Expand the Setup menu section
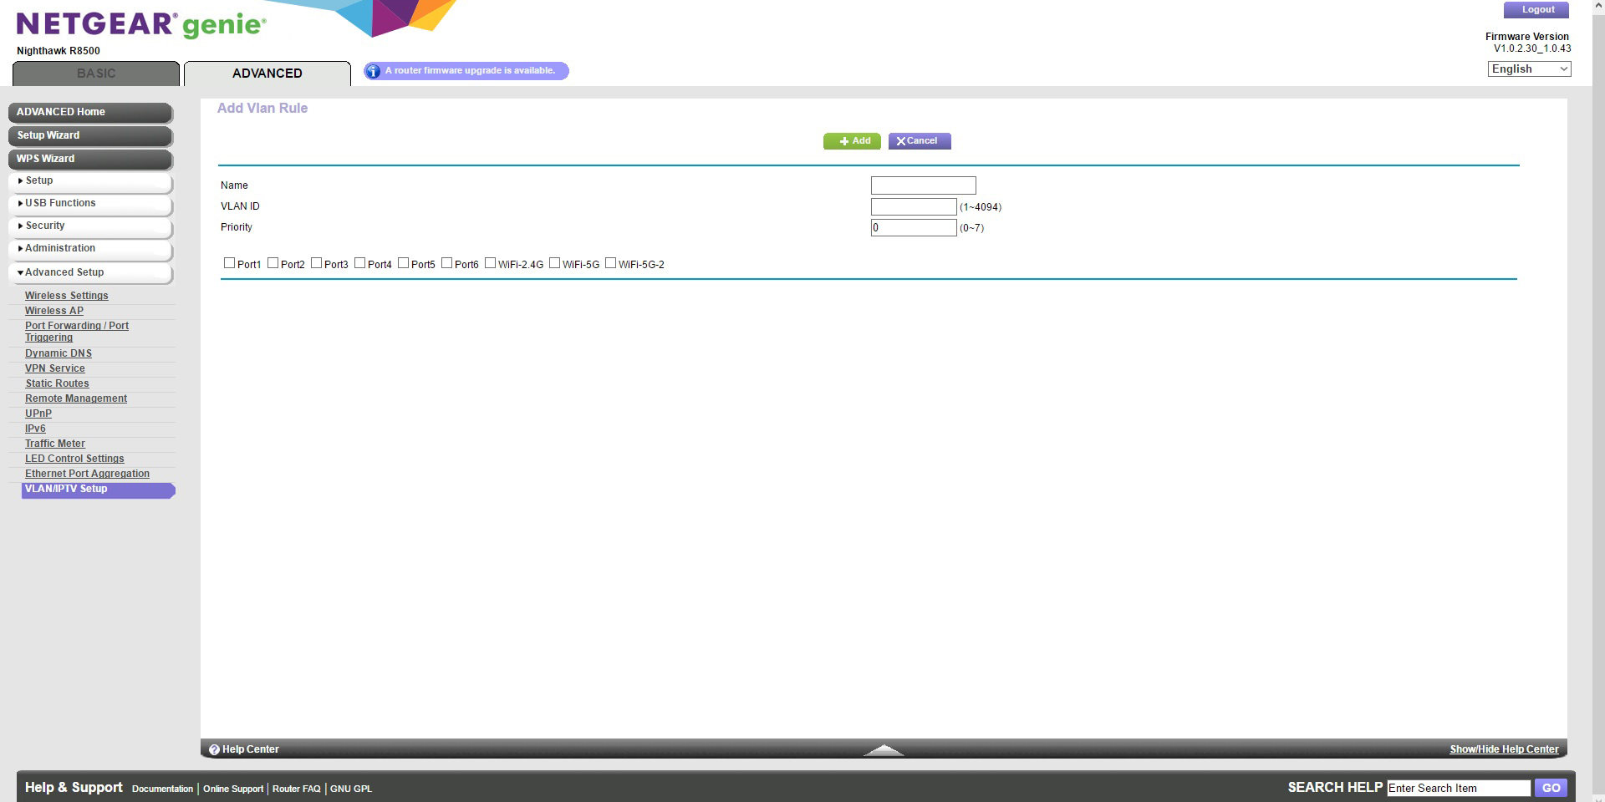The width and height of the screenshot is (1605, 802). pyautogui.click(x=90, y=181)
